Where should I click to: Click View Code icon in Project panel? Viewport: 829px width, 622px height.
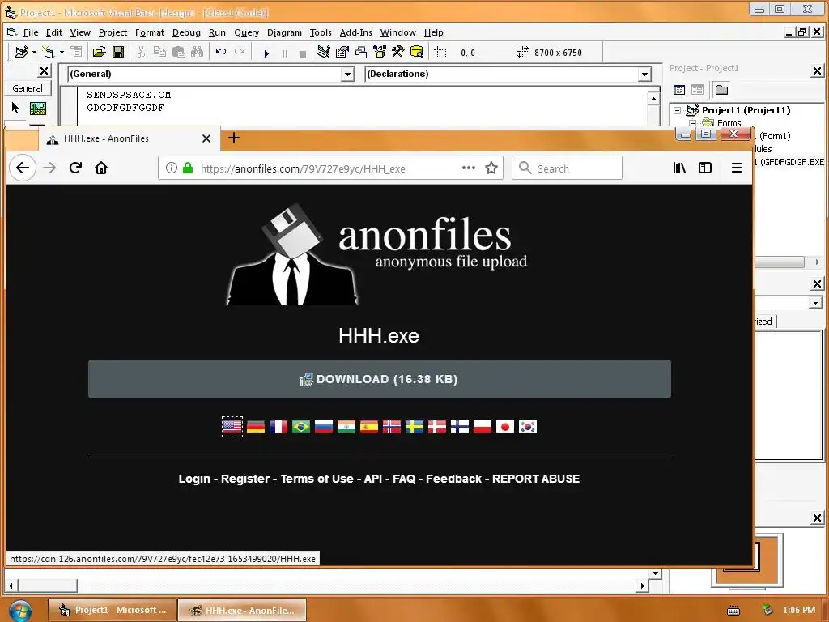click(679, 90)
